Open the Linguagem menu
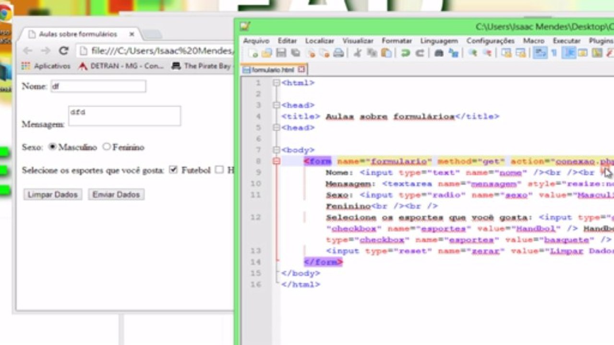The image size is (614, 345). coord(439,41)
